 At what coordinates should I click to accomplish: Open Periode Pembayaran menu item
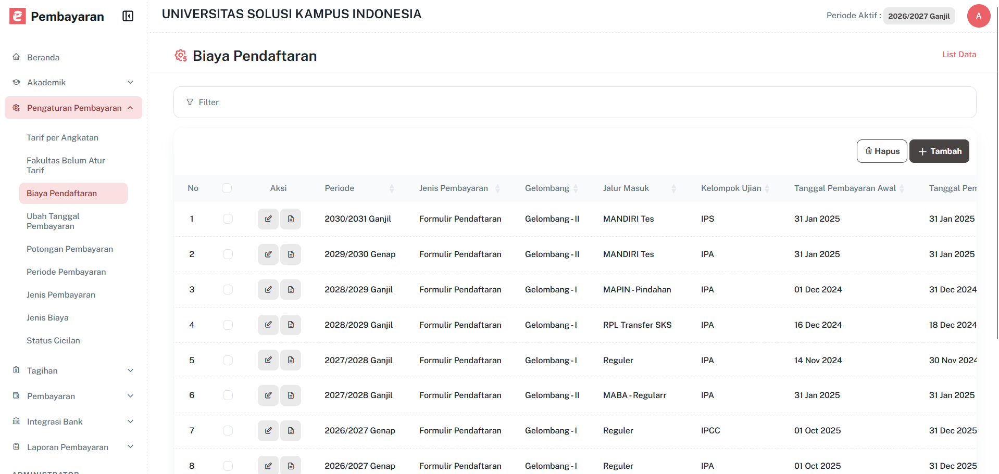[66, 272]
